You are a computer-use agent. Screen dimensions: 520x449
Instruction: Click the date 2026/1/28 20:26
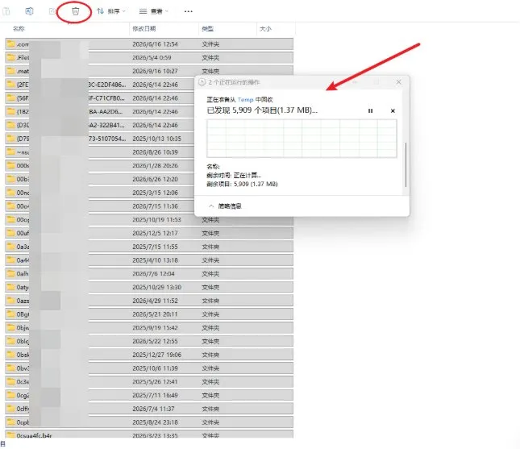coord(156,165)
